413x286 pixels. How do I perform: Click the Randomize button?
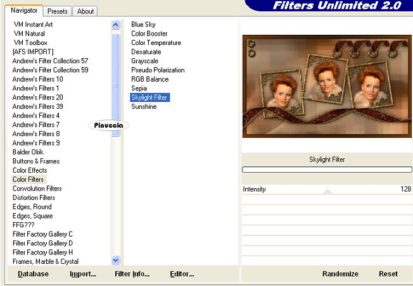340,274
